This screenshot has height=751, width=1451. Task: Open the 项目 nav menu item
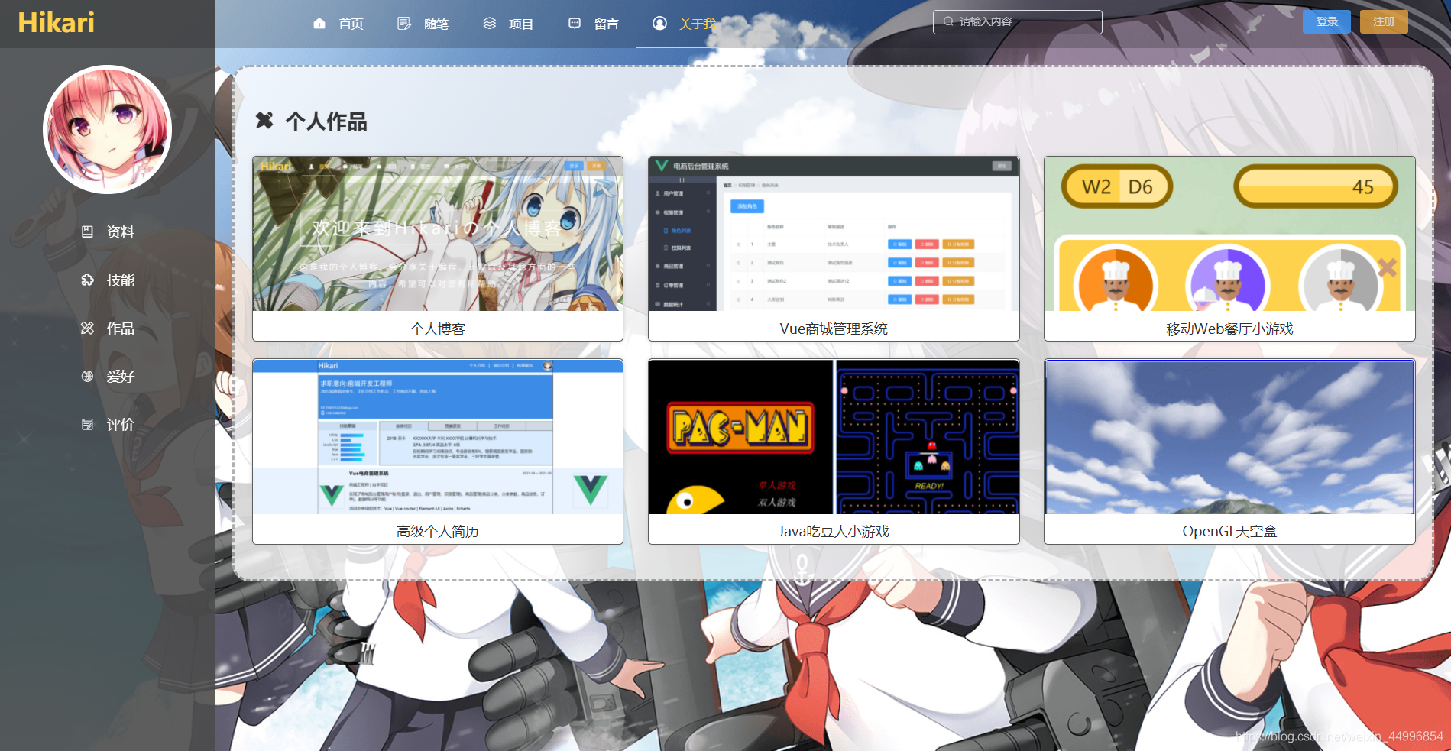point(521,24)
